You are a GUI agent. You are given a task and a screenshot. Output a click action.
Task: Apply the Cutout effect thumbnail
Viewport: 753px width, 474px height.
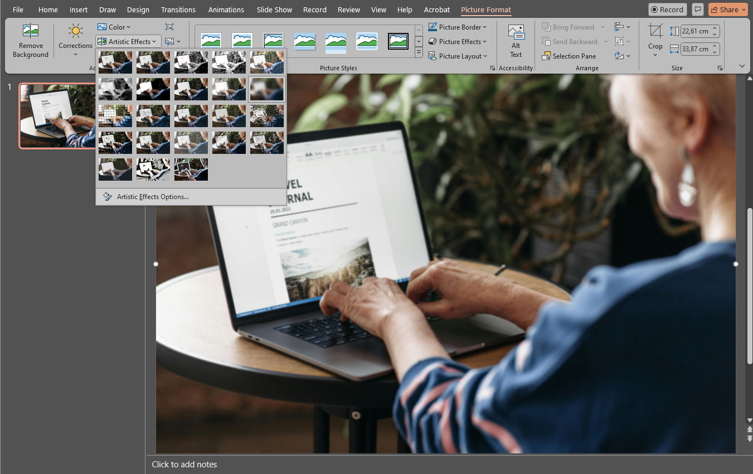pos(115,170)
